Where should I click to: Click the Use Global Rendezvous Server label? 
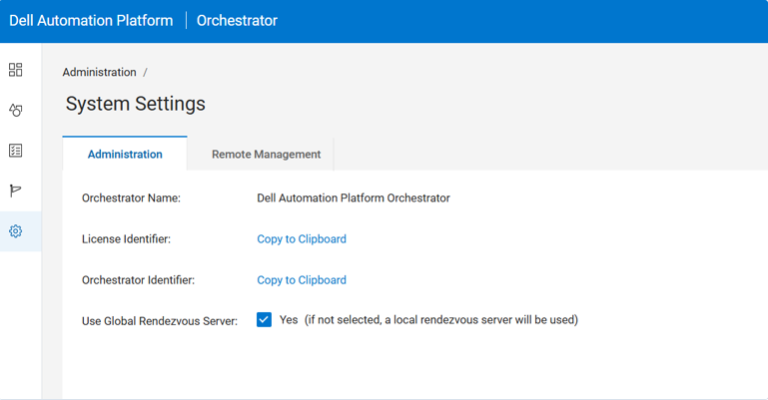(160, 321)
